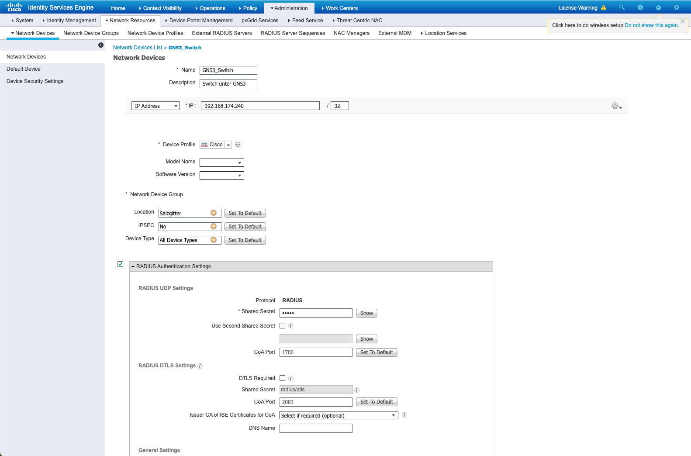Switch to Network Device Groups tab
Viewport: 691px width, 456px height.
pos(91,33)
